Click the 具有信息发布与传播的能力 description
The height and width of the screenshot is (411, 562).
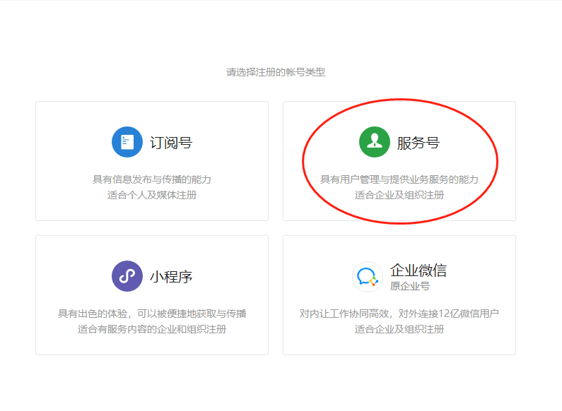coord(152,179)
